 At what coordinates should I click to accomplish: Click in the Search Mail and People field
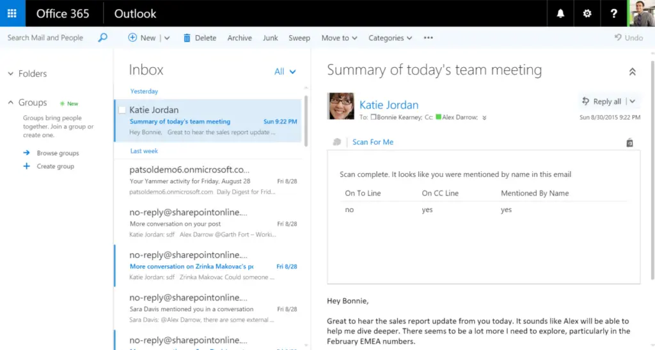point(48,38)
